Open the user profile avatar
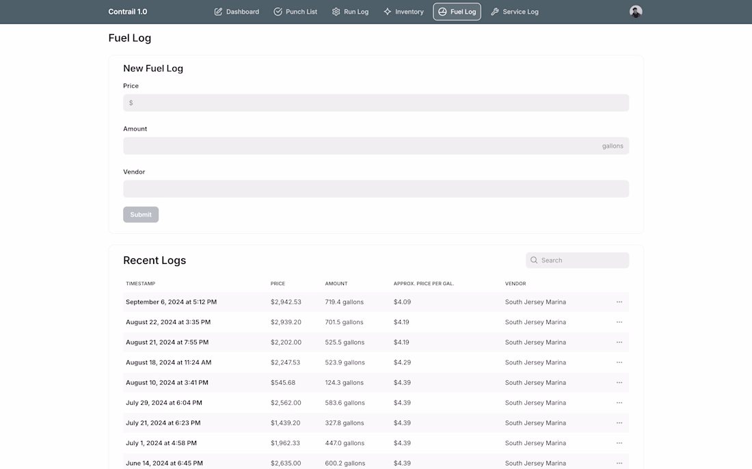The image size is (752, 469). 636,12
